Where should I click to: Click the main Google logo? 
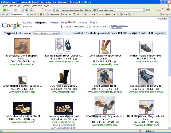pyautogui.click(x=11, y=26)
